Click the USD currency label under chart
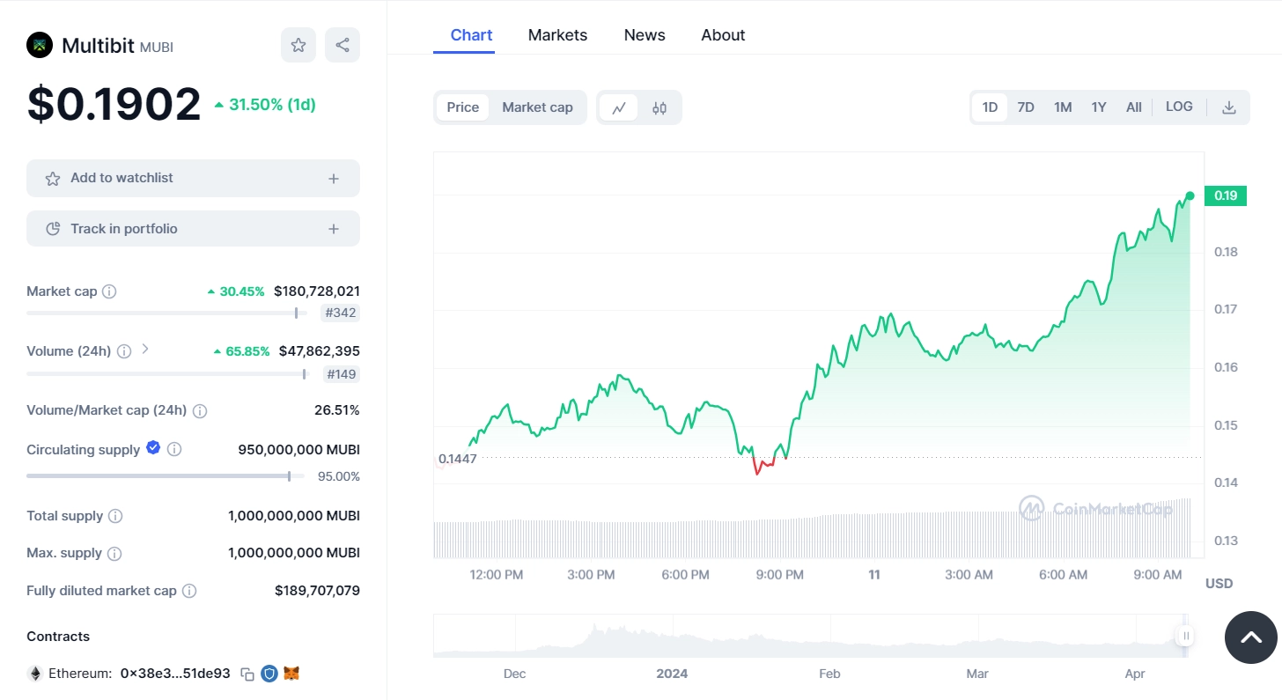 pos(1219,583)
